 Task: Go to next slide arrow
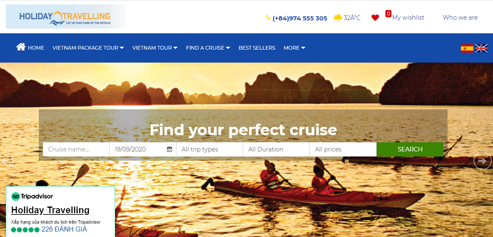[482, 161]
